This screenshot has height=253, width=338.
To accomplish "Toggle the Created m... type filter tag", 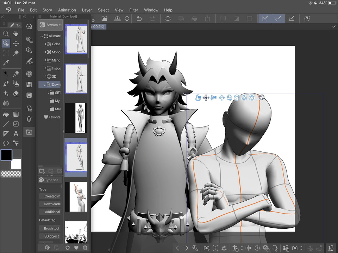I will coord(50,196).
